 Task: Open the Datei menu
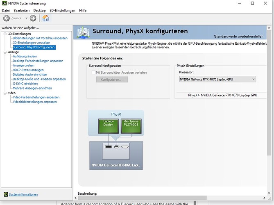[6, 11]
